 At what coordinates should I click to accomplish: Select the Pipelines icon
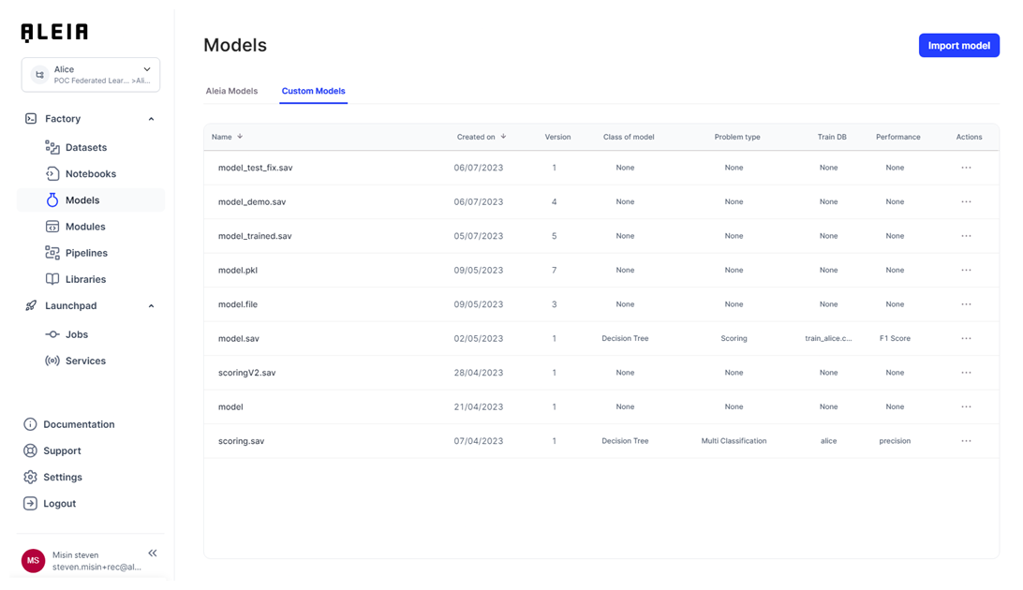(52, 253)
